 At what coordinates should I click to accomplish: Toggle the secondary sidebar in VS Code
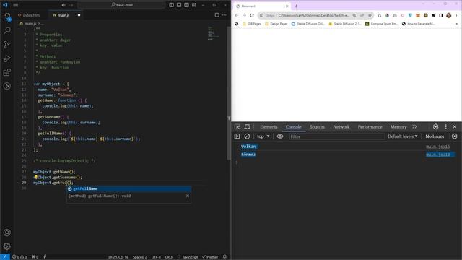[x=186, y=5]
